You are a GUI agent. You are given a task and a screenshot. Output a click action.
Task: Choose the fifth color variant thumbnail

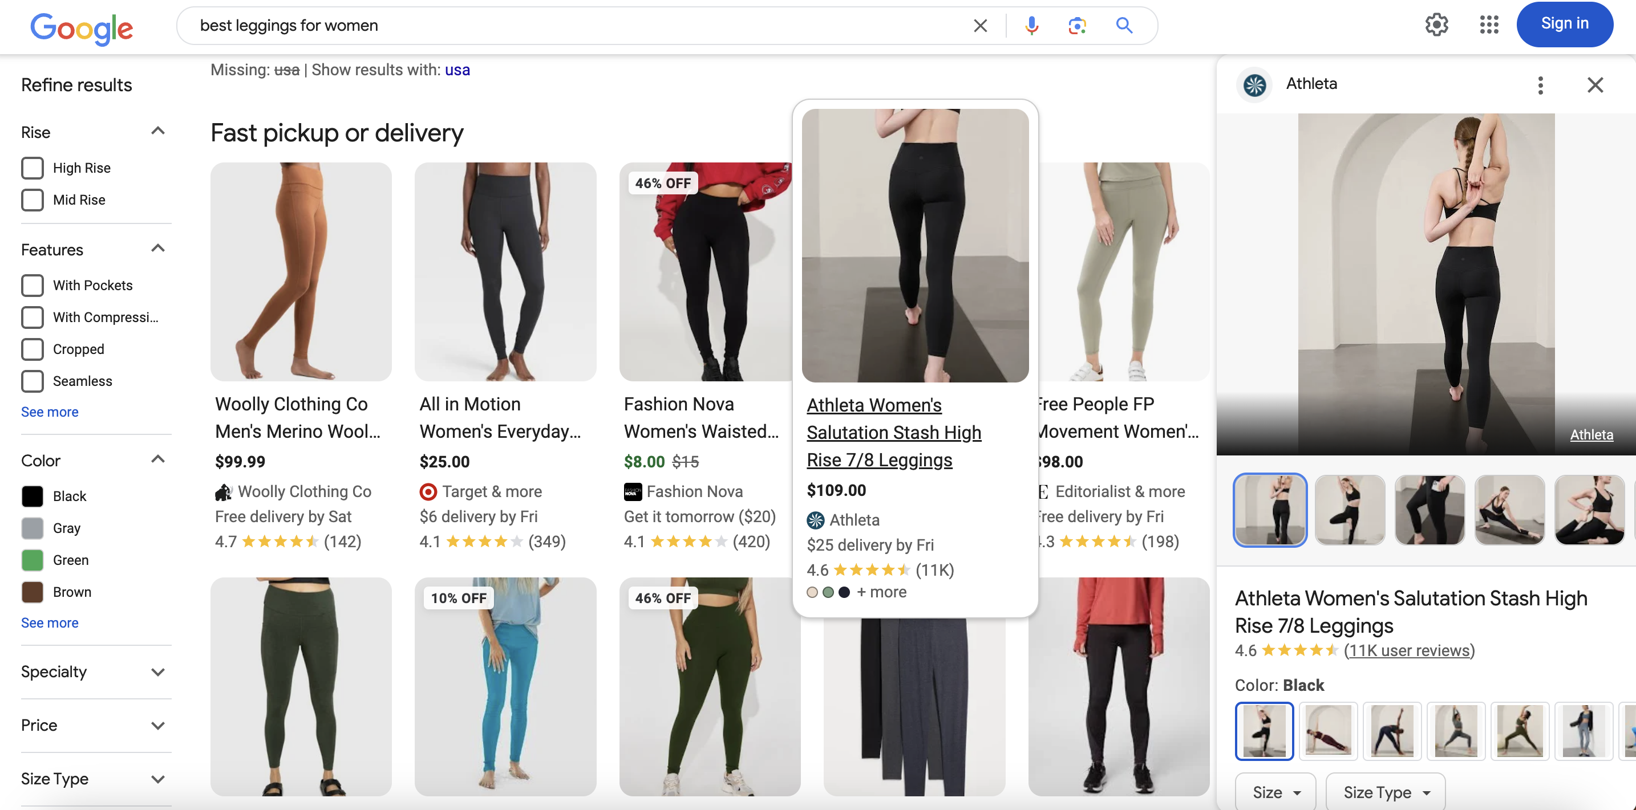[1520, 731]
